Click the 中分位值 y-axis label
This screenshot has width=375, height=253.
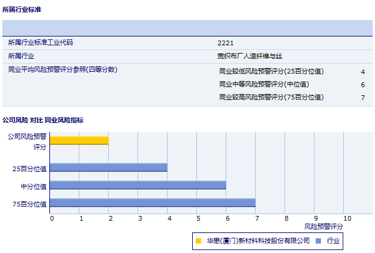click(34, 187)
